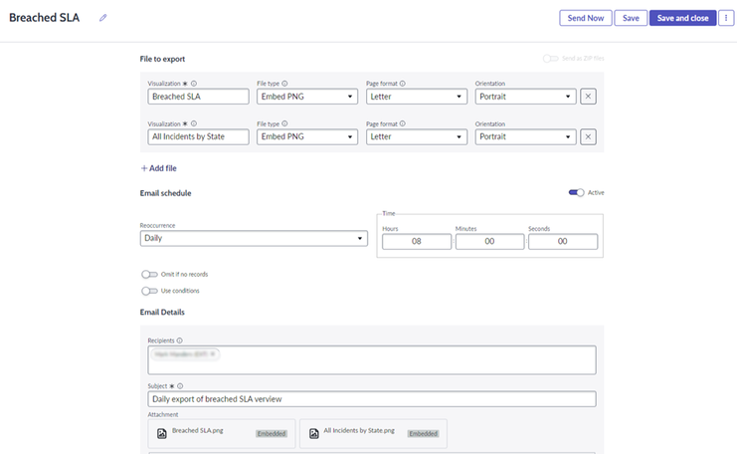Click the Breached SLA.png attachment card

point(222,433)
